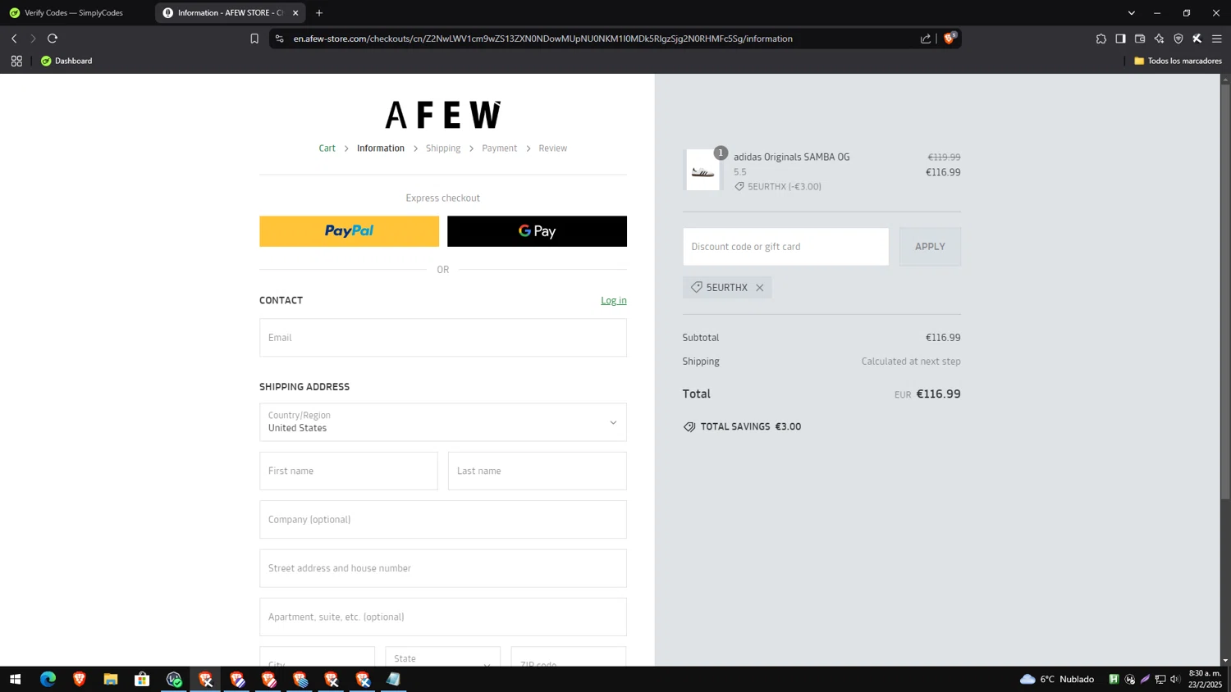Open the share page icon

(x=926, y=39)
